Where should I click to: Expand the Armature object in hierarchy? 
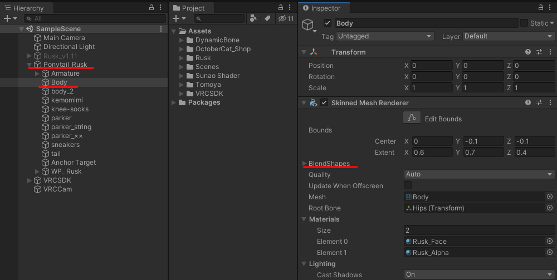[37, 73]
